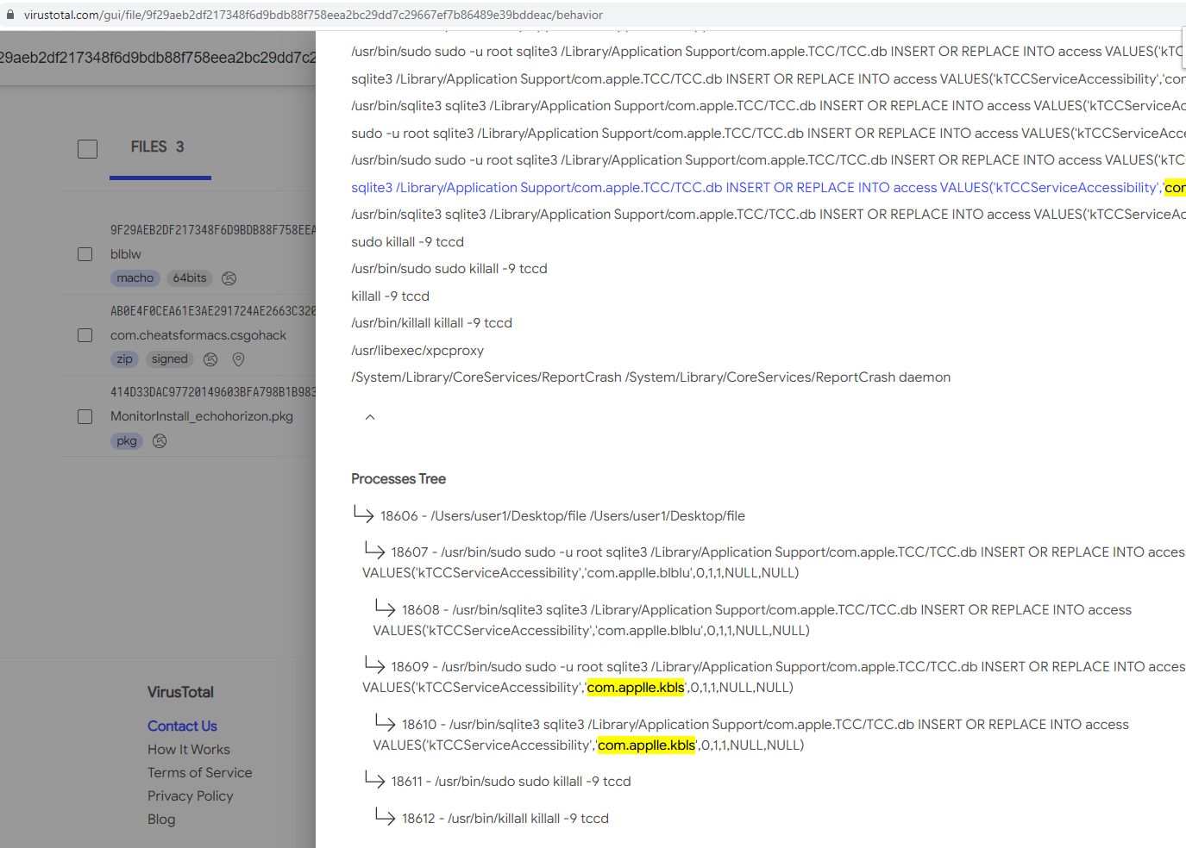Click the line starting 'sudo -u root sqlite3'

coord(768,134)
